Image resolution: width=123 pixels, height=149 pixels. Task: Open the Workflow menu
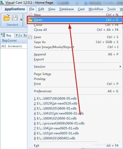coord(96,9)
